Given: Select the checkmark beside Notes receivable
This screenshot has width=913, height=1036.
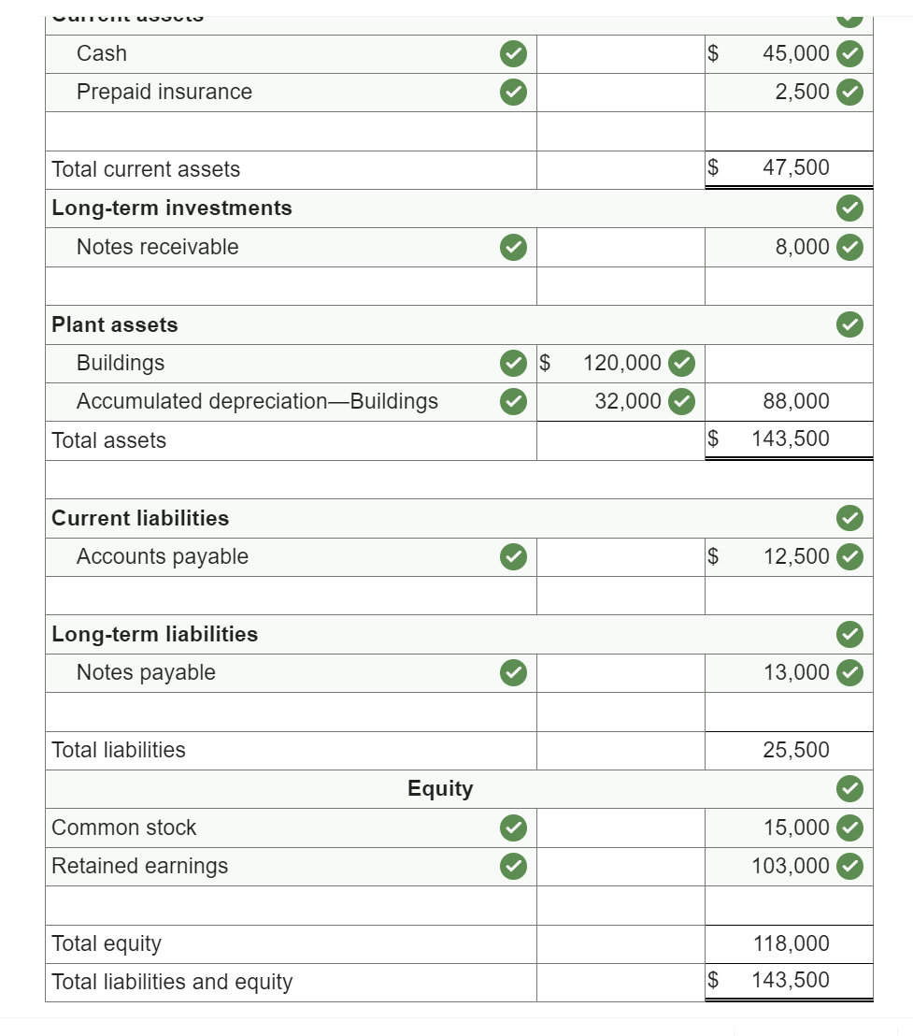Looking at the screenshot, I should (513, 247).
